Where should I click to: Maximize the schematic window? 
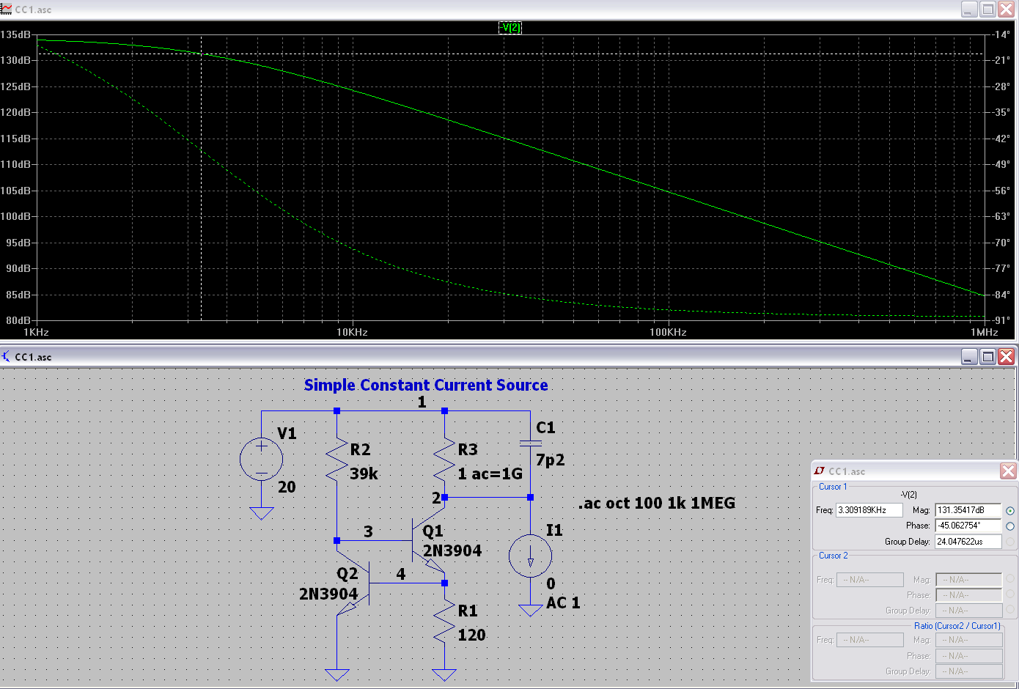tap(988, 356)
